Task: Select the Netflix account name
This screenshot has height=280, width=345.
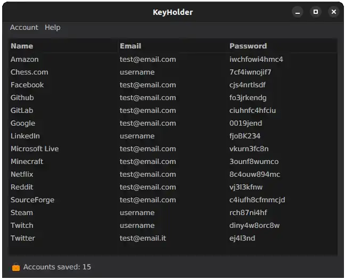Action: [x=22, y=174]
